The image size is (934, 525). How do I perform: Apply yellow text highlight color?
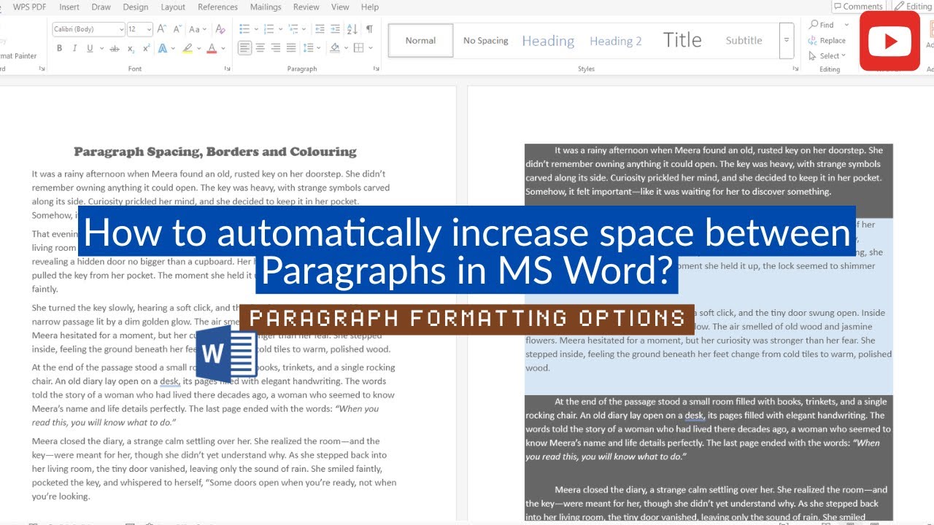click(187, 48)
